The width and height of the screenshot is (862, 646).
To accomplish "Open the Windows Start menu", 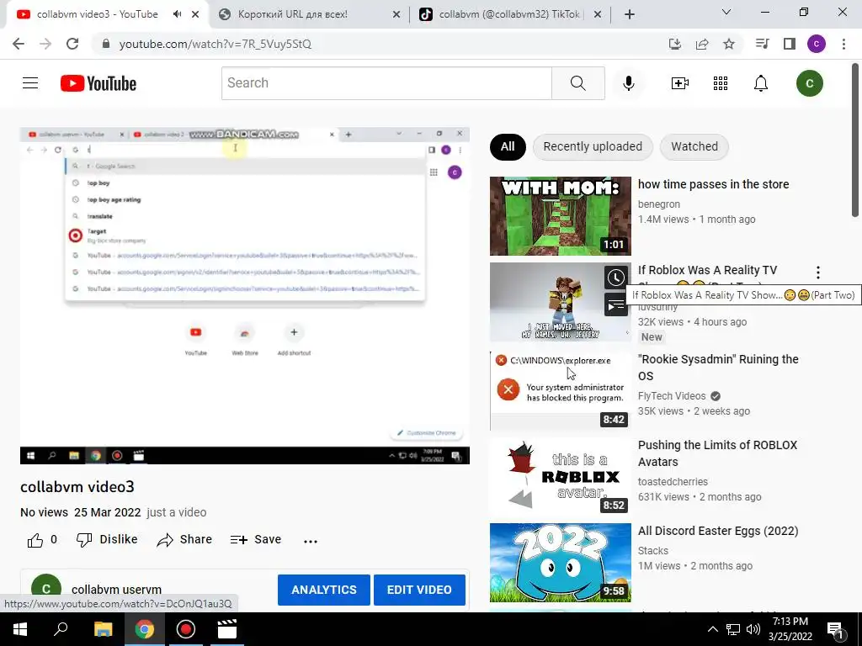I will point(20,629).
